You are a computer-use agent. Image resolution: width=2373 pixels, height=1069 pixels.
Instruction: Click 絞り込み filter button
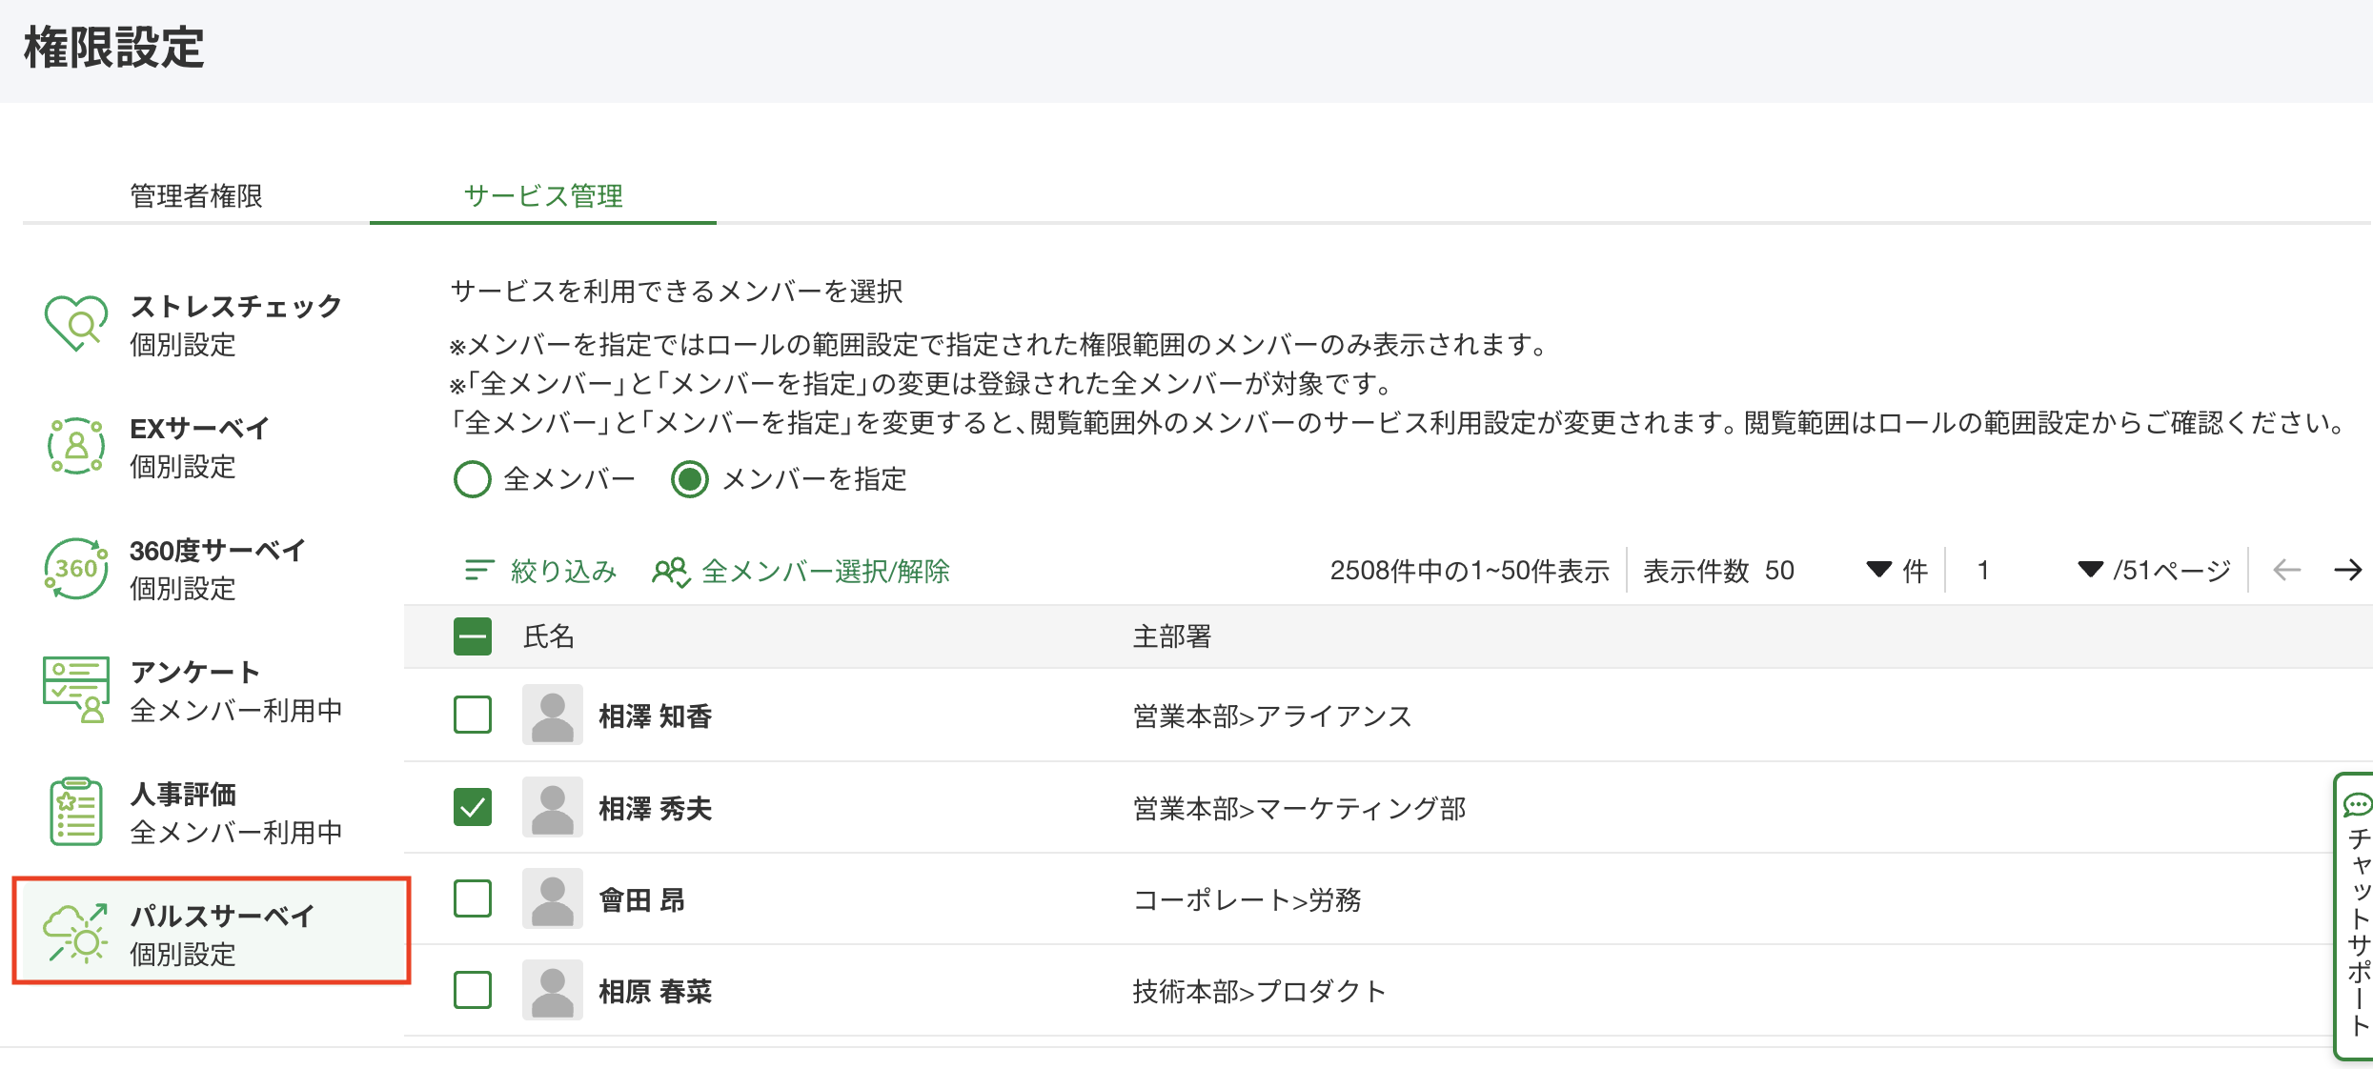tap(540, 571)
